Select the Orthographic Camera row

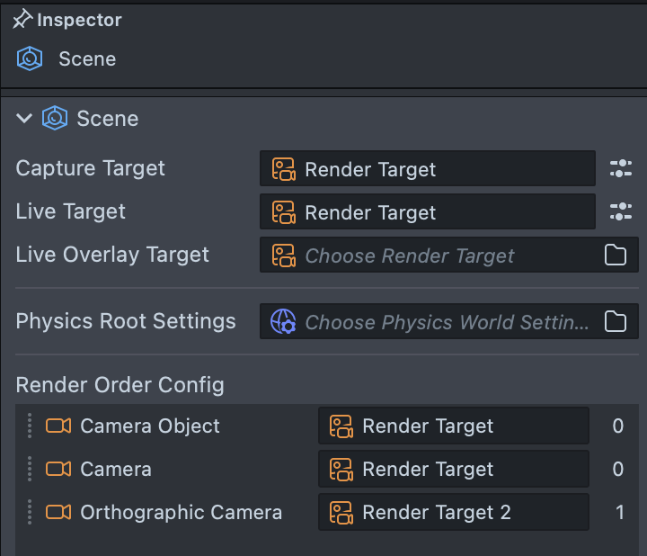[181, 512]
